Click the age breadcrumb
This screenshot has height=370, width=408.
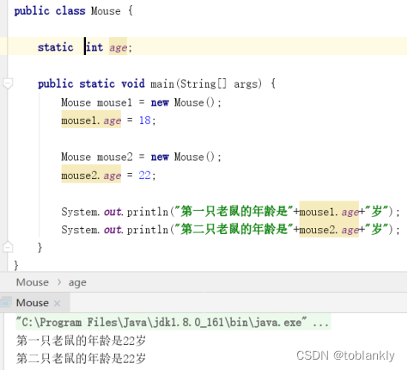point(77,283)
